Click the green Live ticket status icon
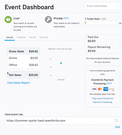The image size is (122, 135). tap(8, 20)
